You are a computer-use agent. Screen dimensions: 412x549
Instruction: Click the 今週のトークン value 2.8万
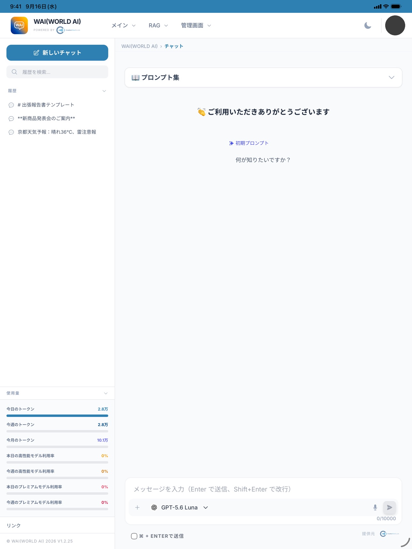pyautogui.click(x=103, y=425)
